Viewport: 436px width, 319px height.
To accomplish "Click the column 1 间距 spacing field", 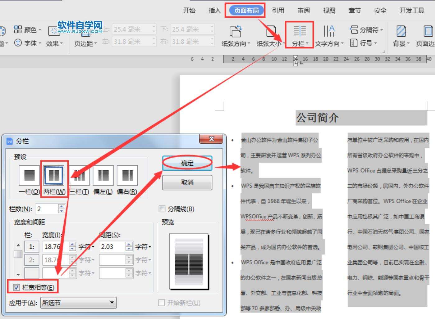I will point(112,247).
